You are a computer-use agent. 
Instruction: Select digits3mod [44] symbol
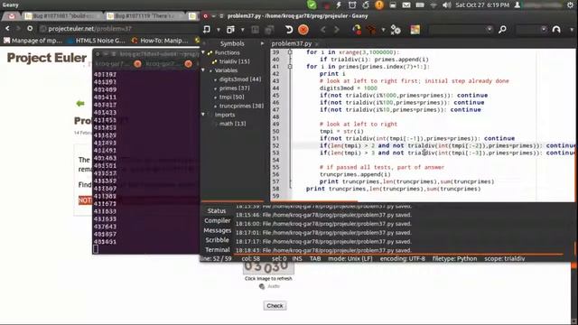click(239, 79)
